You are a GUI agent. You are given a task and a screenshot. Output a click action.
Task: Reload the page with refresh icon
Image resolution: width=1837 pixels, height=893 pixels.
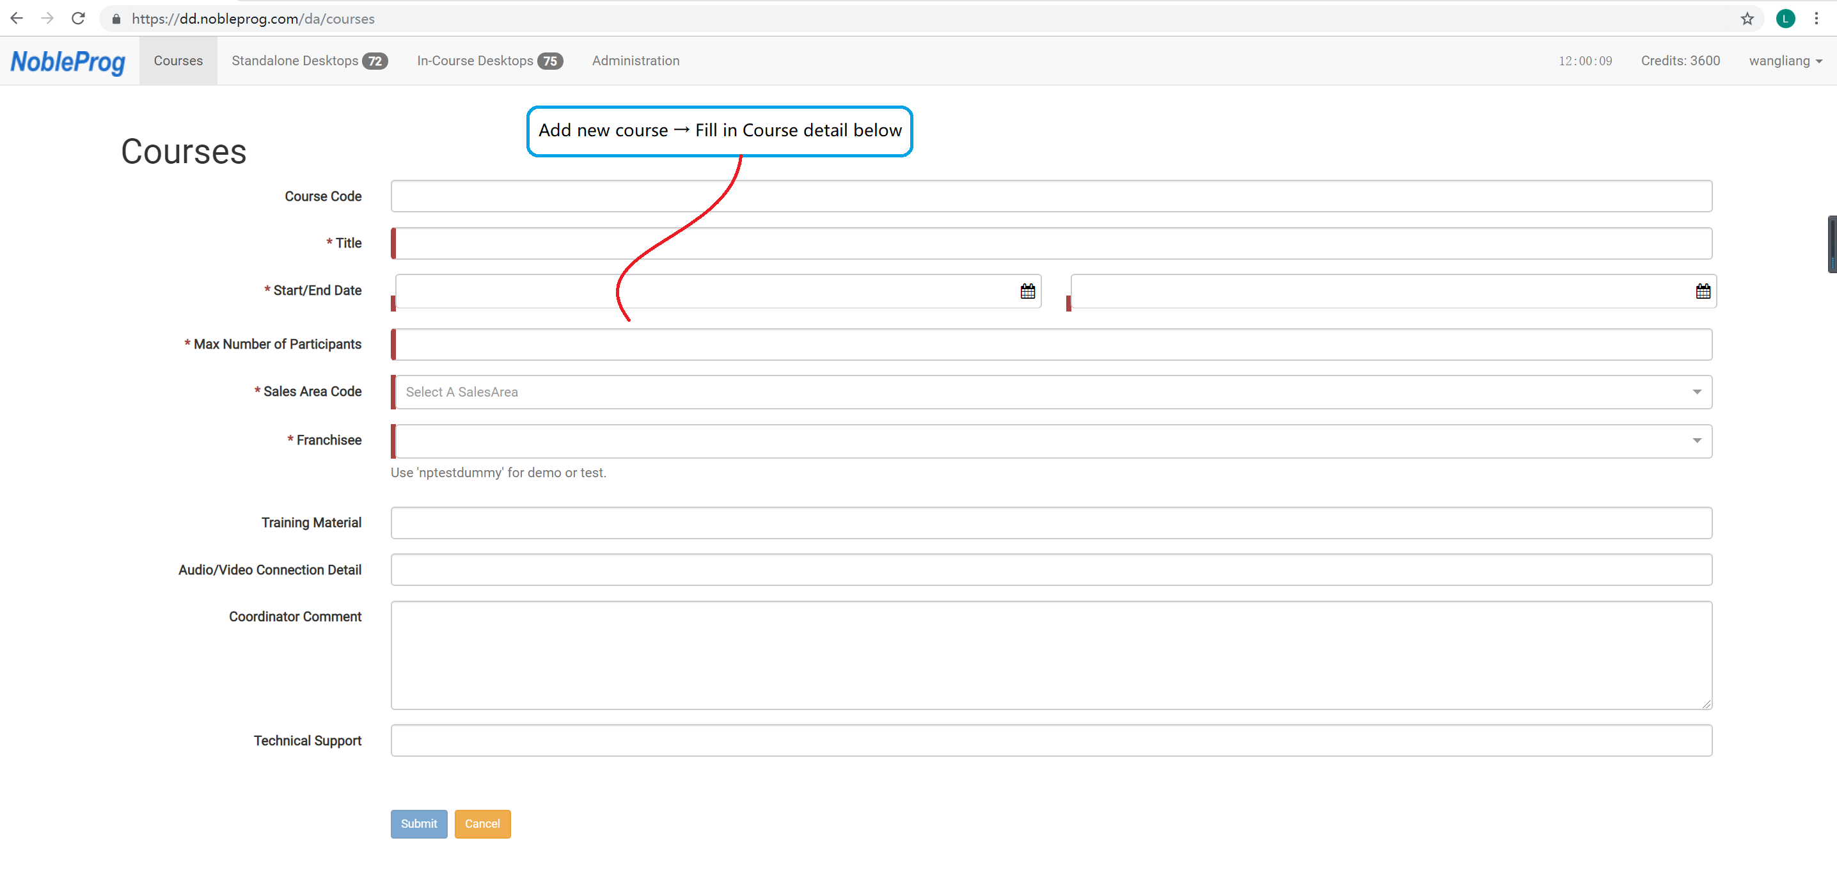79,19
